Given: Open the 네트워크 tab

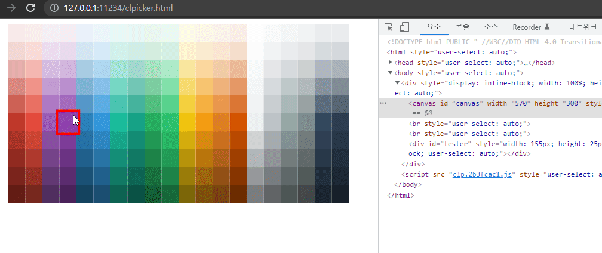Looking at the screenshot, I should (x=583, y=27).
